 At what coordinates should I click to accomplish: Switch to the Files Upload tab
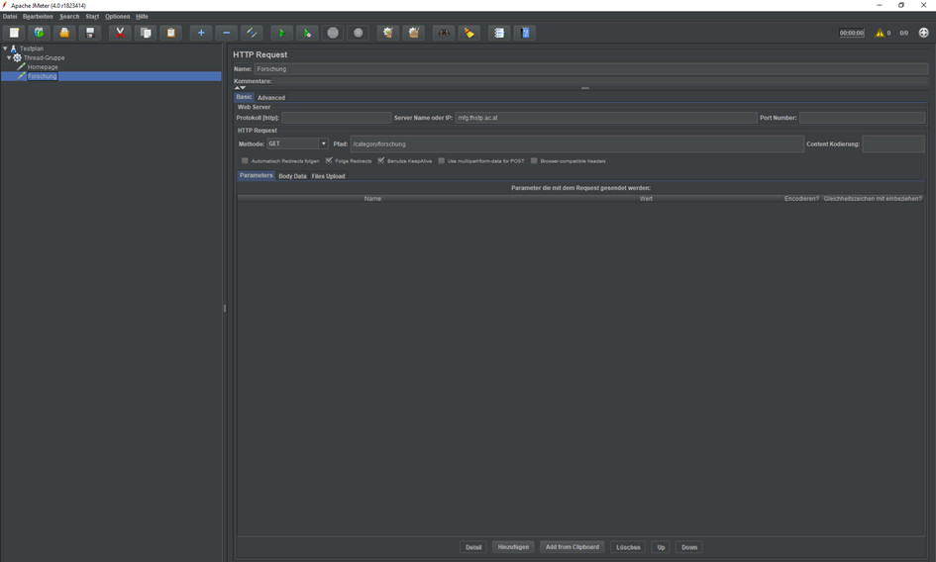click(328, 176)
